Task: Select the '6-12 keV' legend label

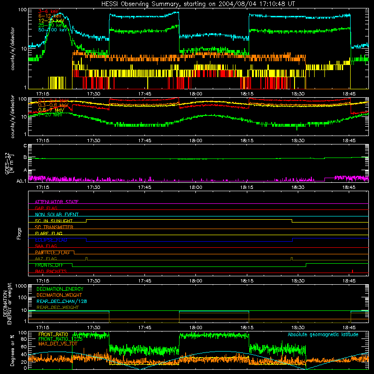Action: (50, 16)
